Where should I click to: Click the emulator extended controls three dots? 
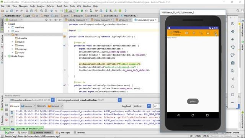232,103
